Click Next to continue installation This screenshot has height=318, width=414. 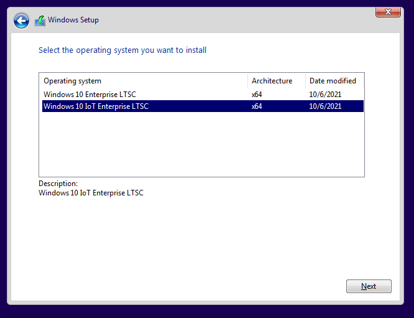pos(369,286)
